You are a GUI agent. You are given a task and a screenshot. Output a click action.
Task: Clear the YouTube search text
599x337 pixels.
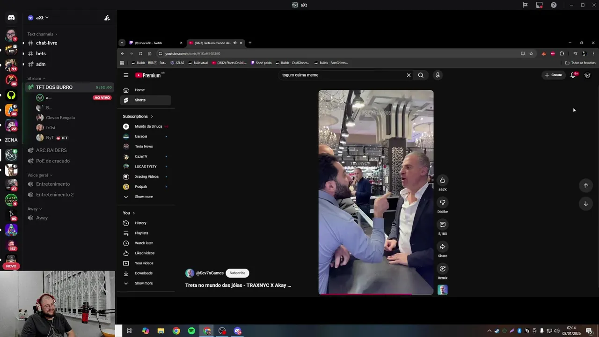point(409,75)
